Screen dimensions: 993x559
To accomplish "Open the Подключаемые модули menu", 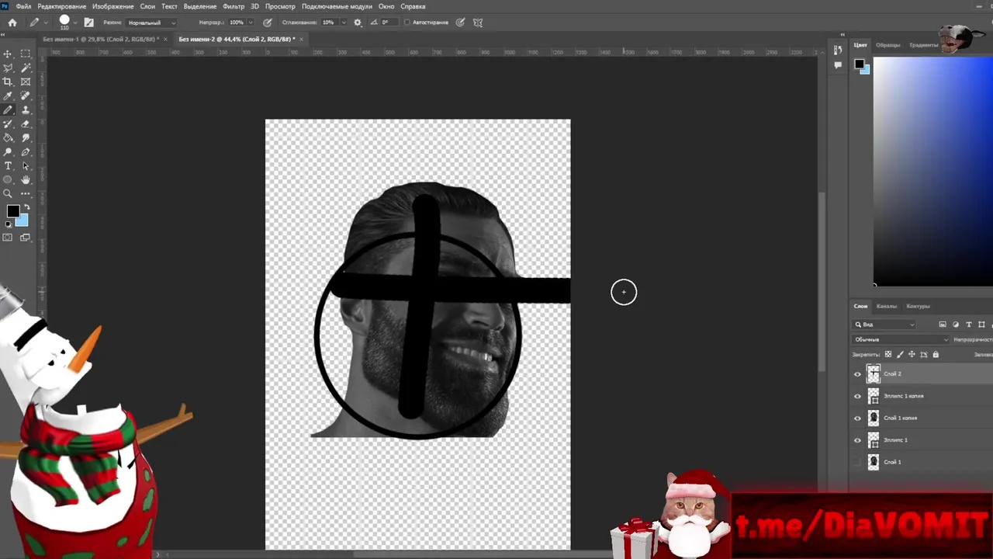I will tap(337, 6).
